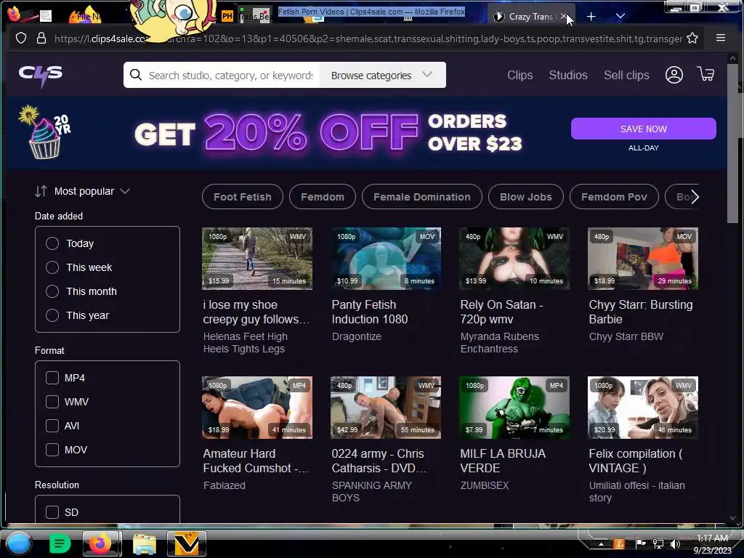Image resolution: width=744 pixels, height=558 pixels.
Task: Open a new Firefox tab with plus icon
Action: pos(591,17)
